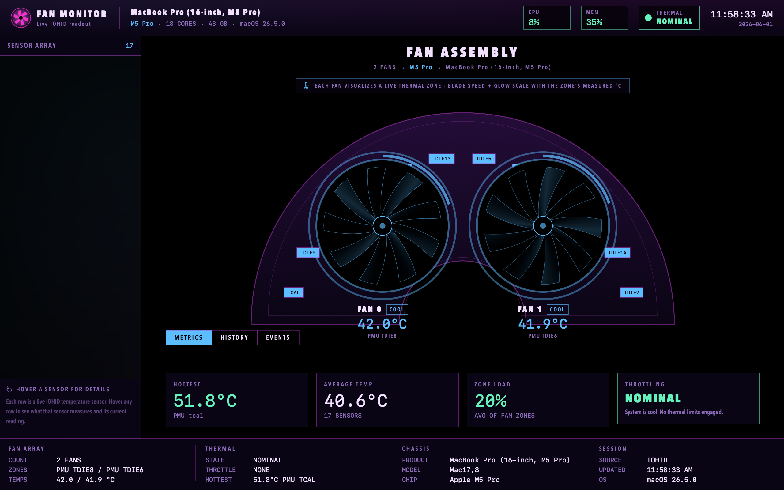Click the Thermal Nominal status box
Viewport: 784px width, 490px height.
click(669, 18)
